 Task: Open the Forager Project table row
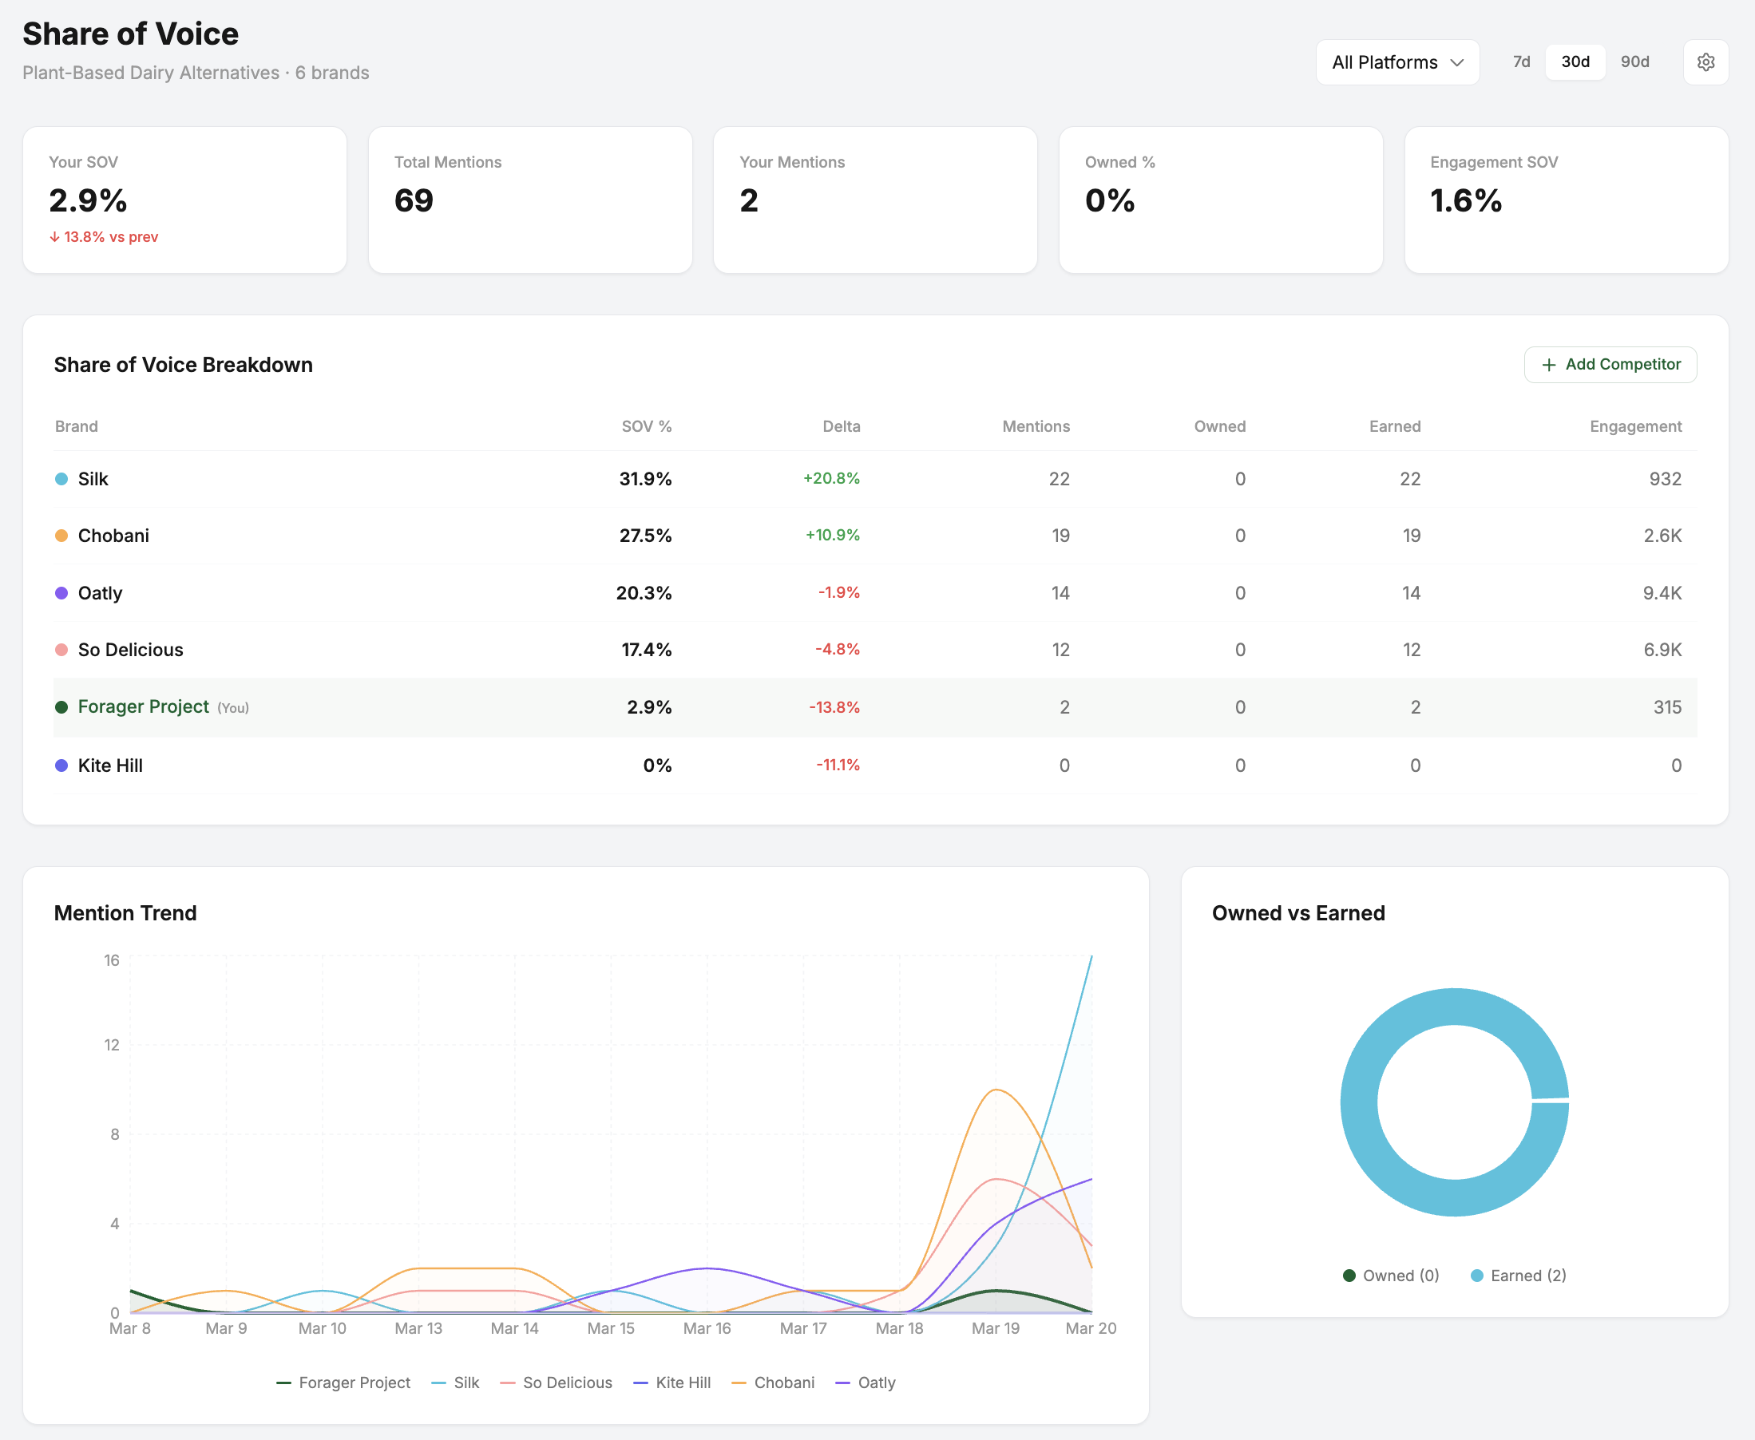click(144, 706)
